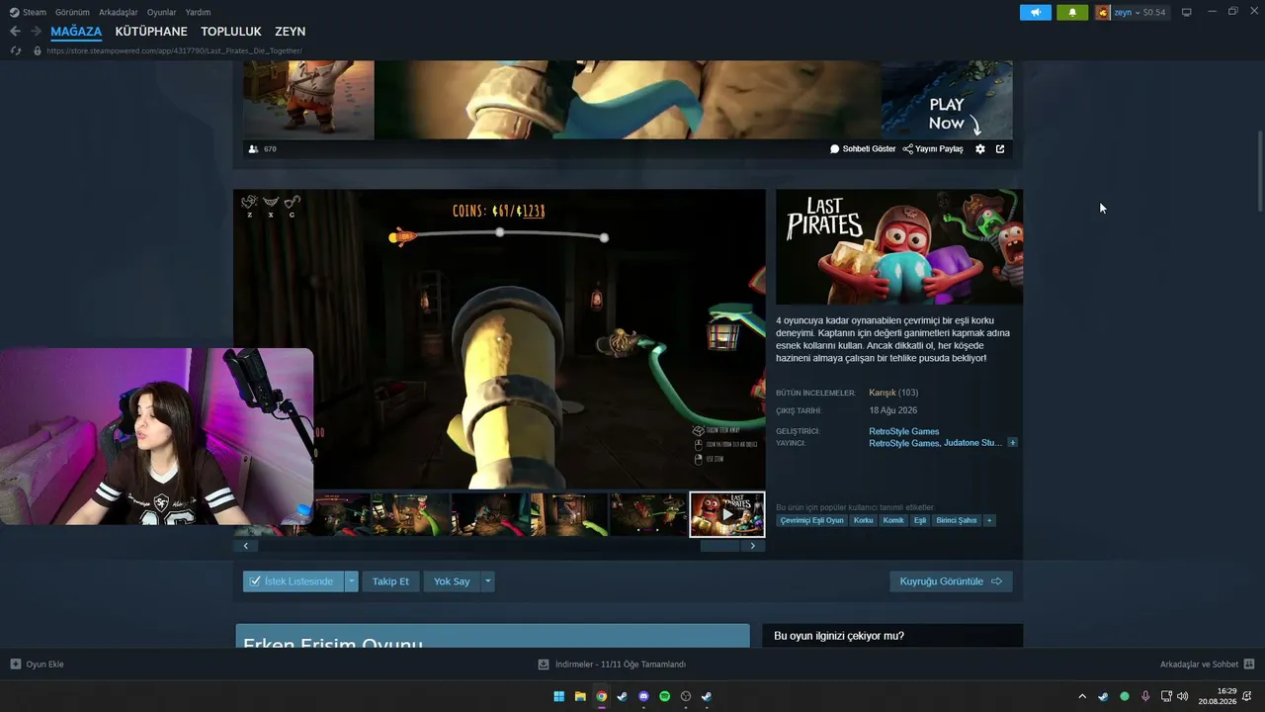
Task: Open Google Chrome from taskbar
Action: [601, 696]
